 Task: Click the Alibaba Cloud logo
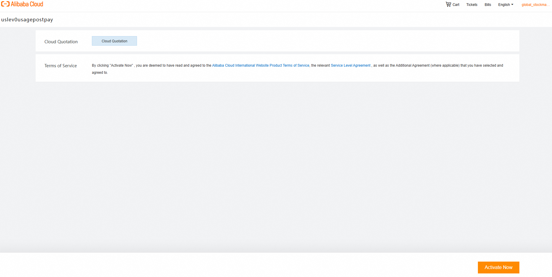coord(22,4)
